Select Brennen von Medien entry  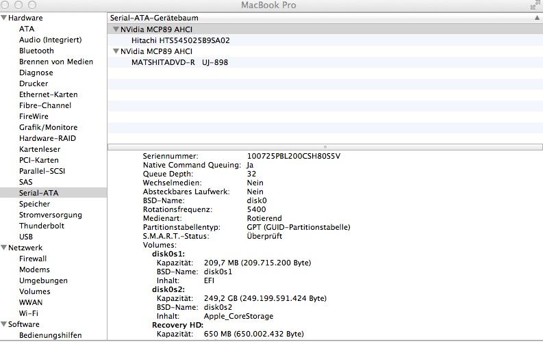point(56,62)
